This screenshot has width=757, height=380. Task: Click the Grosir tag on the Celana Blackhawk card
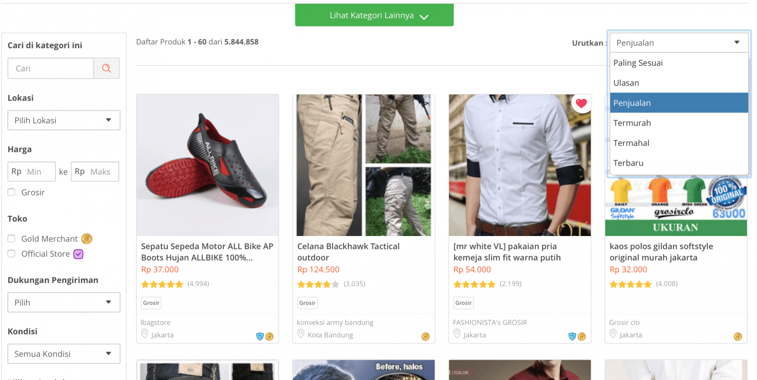[308, 303]
